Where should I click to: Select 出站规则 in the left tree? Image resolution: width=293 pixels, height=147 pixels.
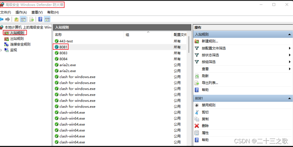[x=17, y=39]
